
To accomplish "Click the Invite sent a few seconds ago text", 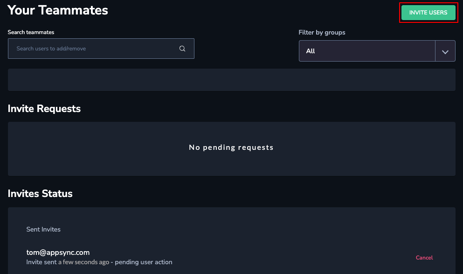I will 68,262.
